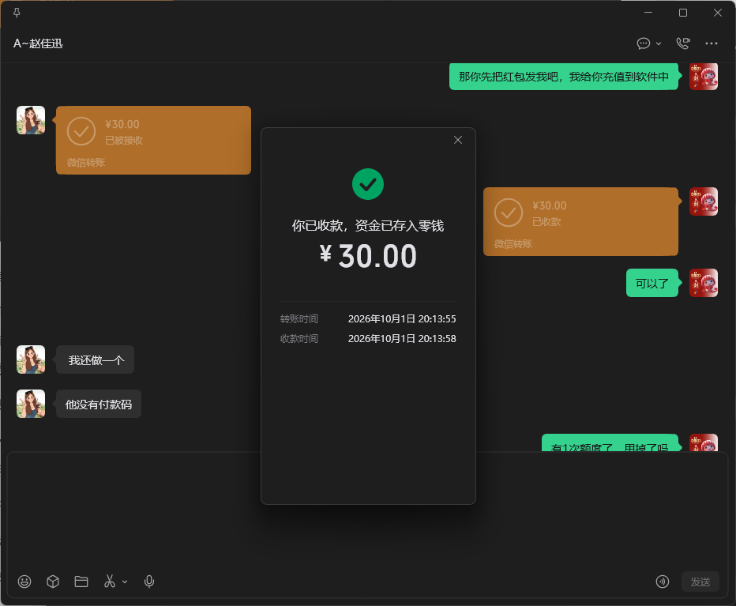Click the voice broadcast icon beside Send
This screenshot has height=606, width=736.
click(x=663, y=582)
